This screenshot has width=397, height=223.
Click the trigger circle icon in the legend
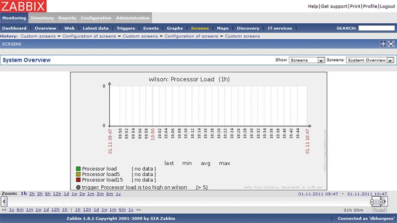(78, 187)
